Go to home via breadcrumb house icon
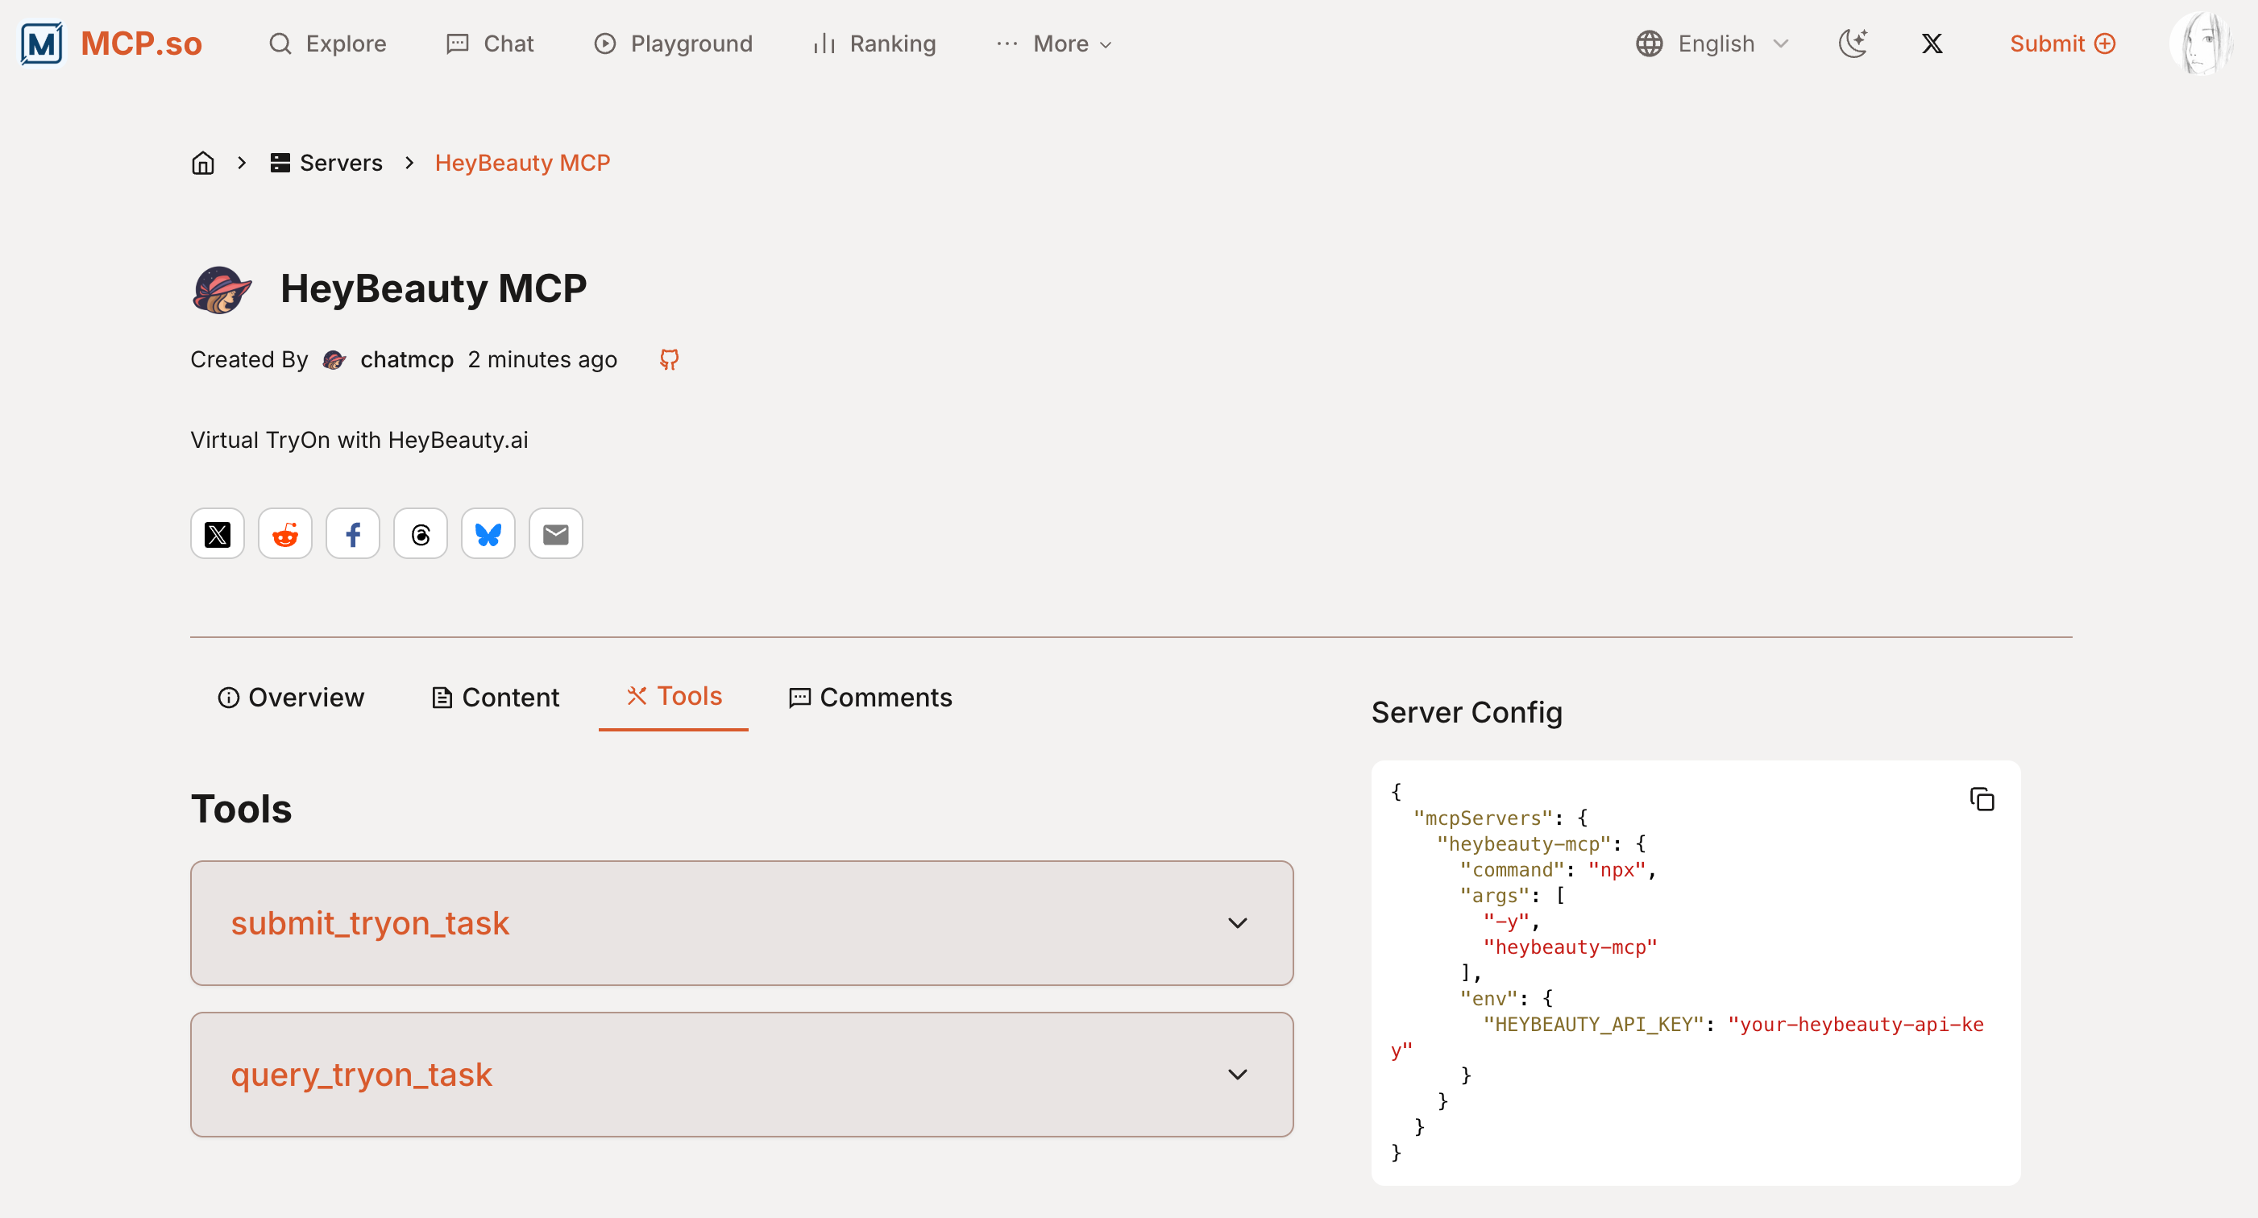 [x=202, y=163]
